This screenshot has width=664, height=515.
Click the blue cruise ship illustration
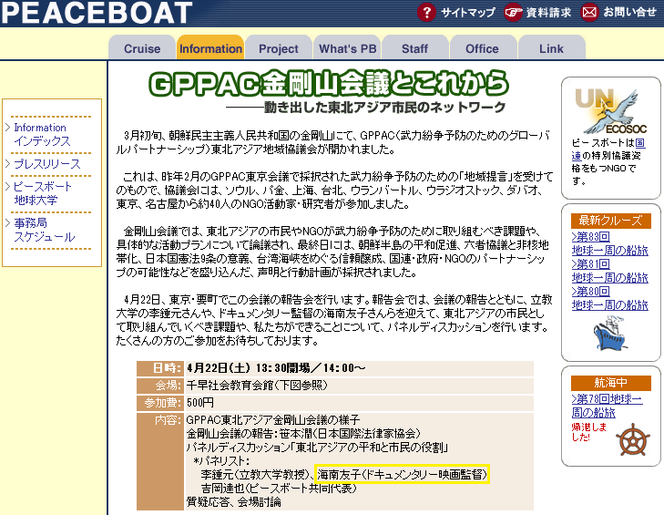(610, 333)
